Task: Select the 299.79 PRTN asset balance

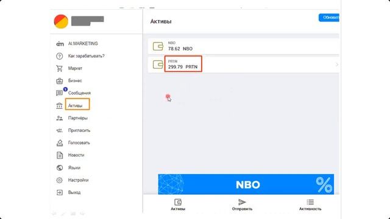Action: tap(183, 67)
